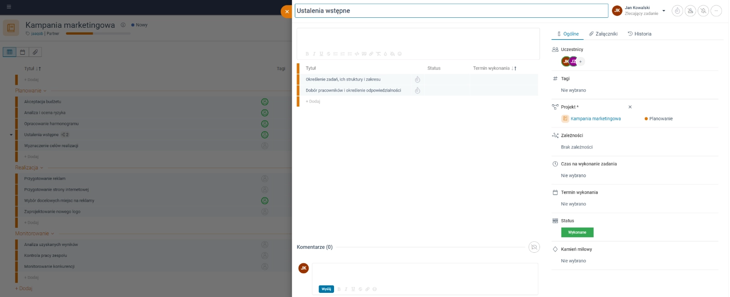Click status circle of Wyznaczenie celów realizacji row
This screenshot has width=730, height=297.
coord(265,146)
